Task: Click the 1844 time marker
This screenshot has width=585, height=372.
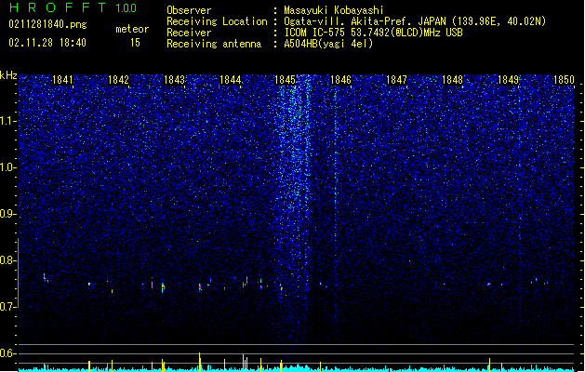Action: (231, 80)
